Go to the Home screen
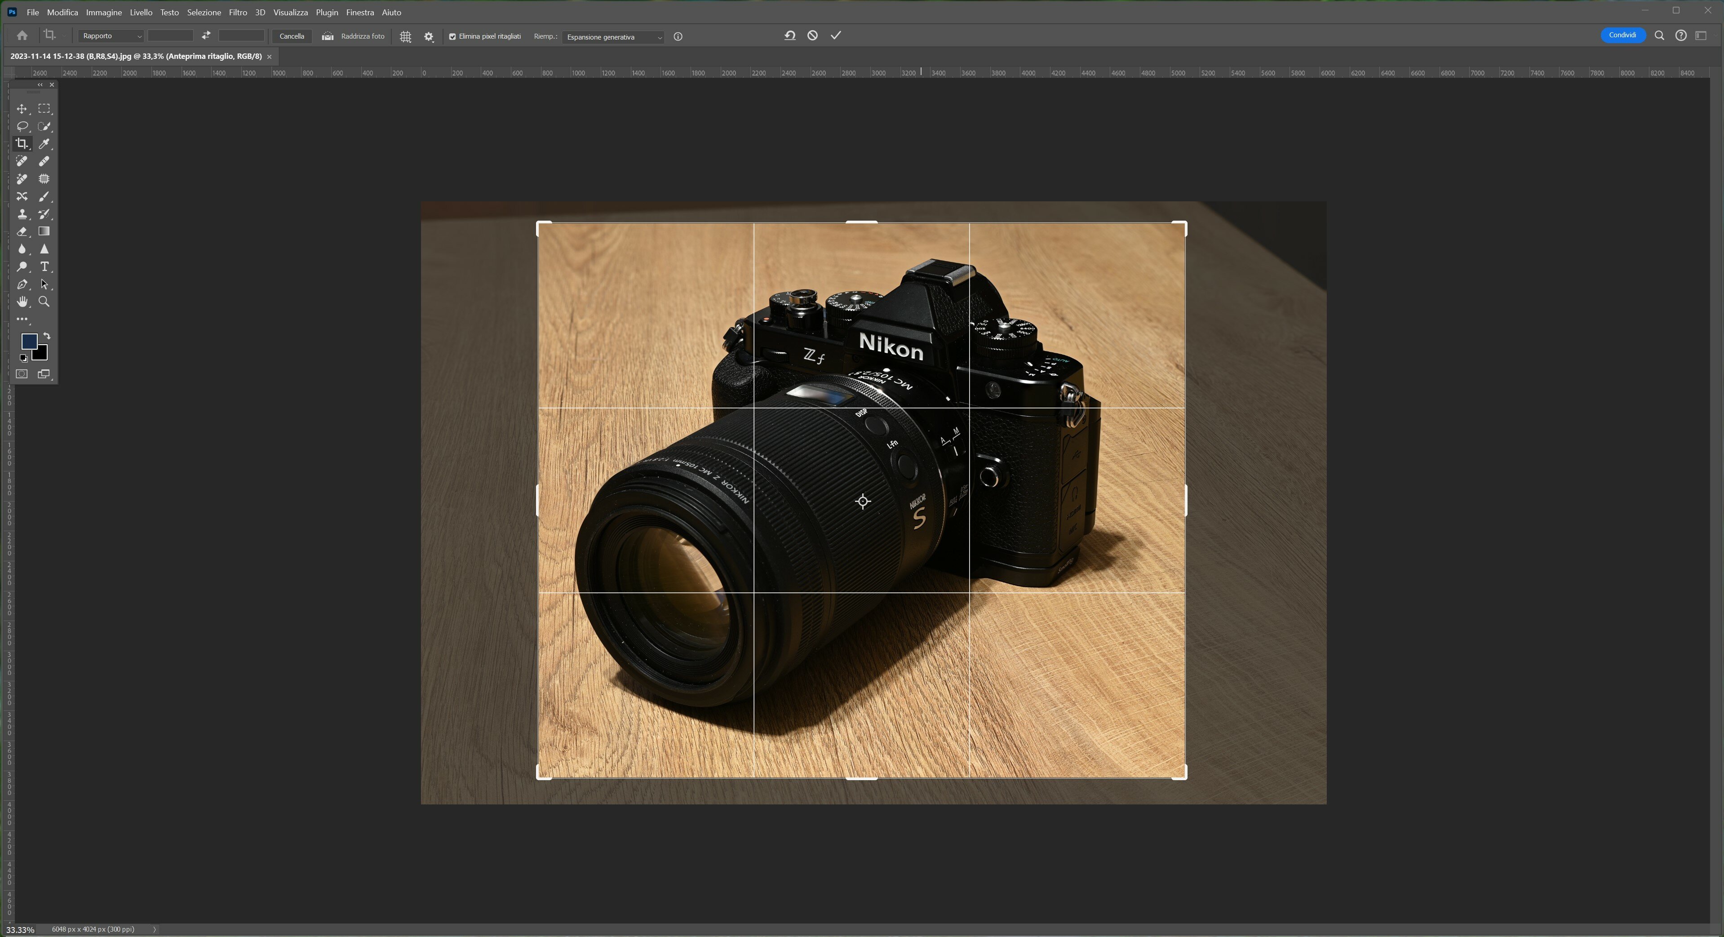Viewport: 1724px width, 937px height. [22, 36]
